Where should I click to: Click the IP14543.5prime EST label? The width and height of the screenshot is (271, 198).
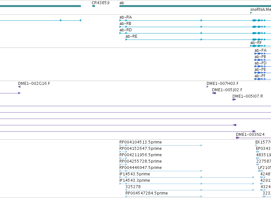click(x=135, y=174)
